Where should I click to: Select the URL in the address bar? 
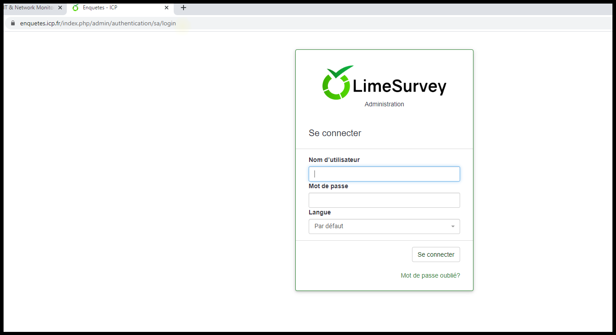tap(98, 23)
